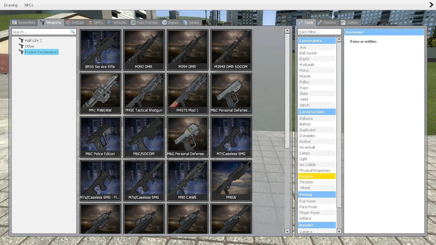Open the Spawnlists tab
This screenshot has height=245, width=436.
pyautogui.click(x=24, y=22)
